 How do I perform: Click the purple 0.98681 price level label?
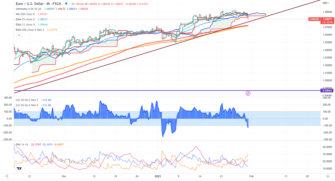pos(327,90)
